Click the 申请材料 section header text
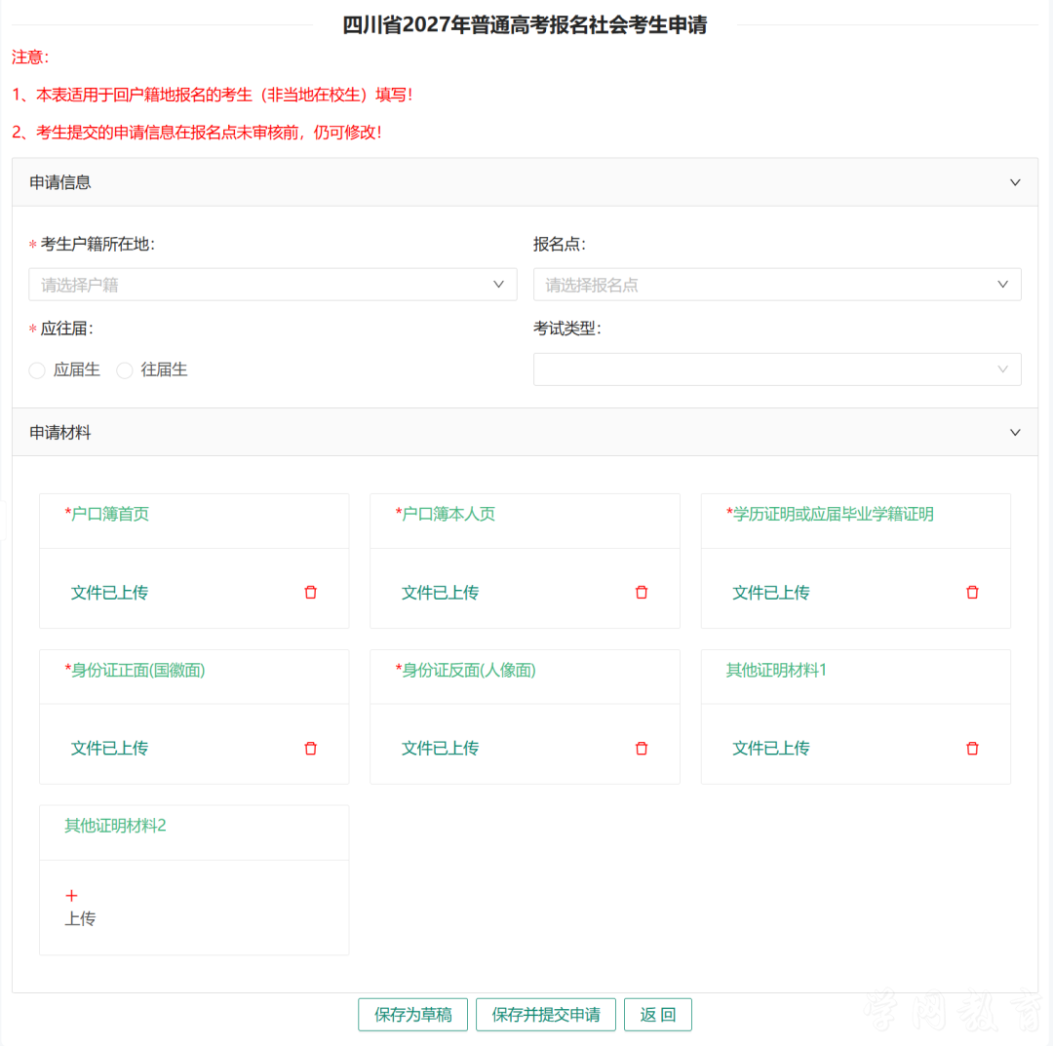 pyautogui.click(x=59, y=433)
